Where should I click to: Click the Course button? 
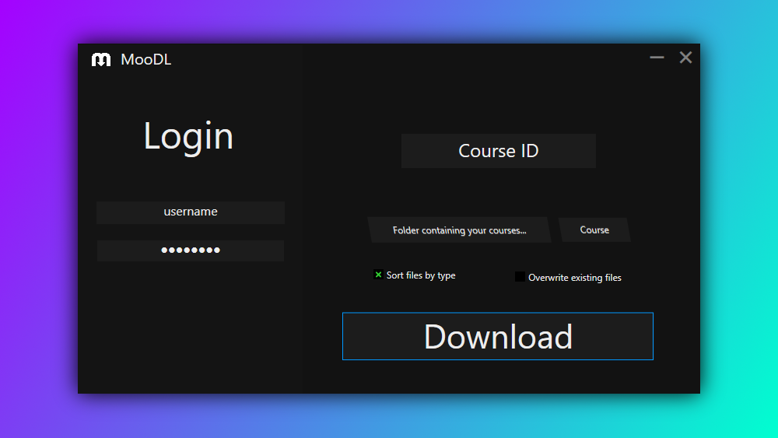pos(594,230)
